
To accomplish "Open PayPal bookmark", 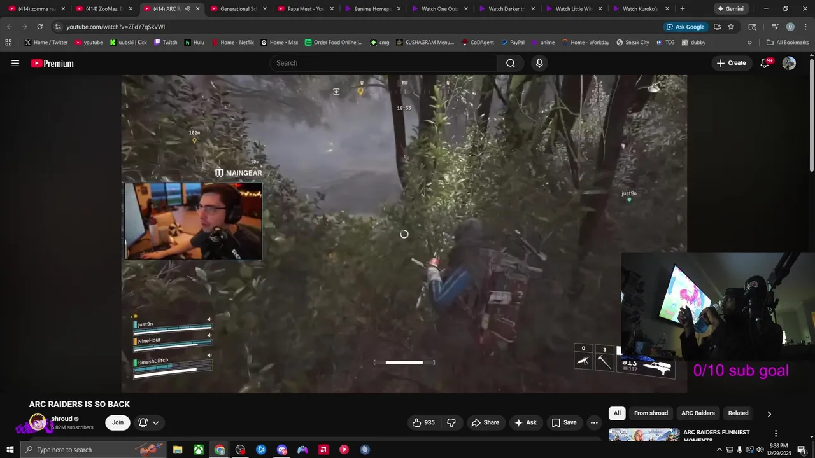I will pyautogui.click(x=513, y=43).
